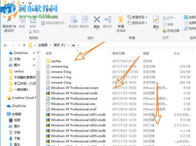The height and width of the screenshot is (146, 196).
Task: Click 此电脑 in the address bar
Action: tap(43, 45)
